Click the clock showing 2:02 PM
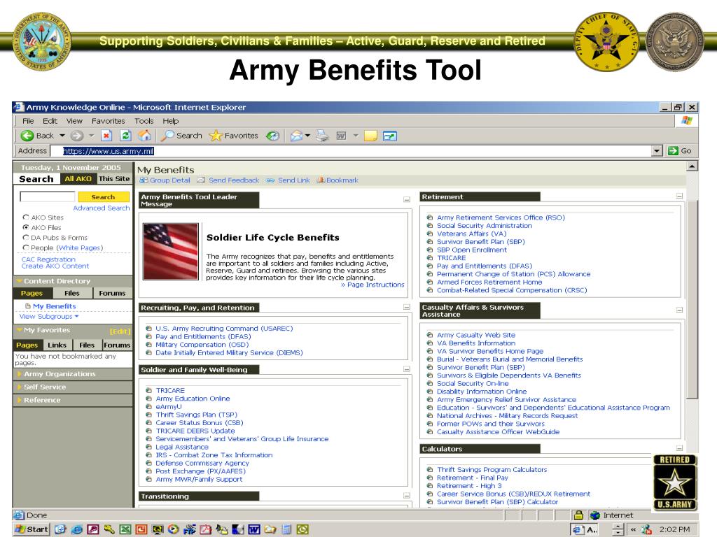 pyautogui.click(x=674, y=530)
